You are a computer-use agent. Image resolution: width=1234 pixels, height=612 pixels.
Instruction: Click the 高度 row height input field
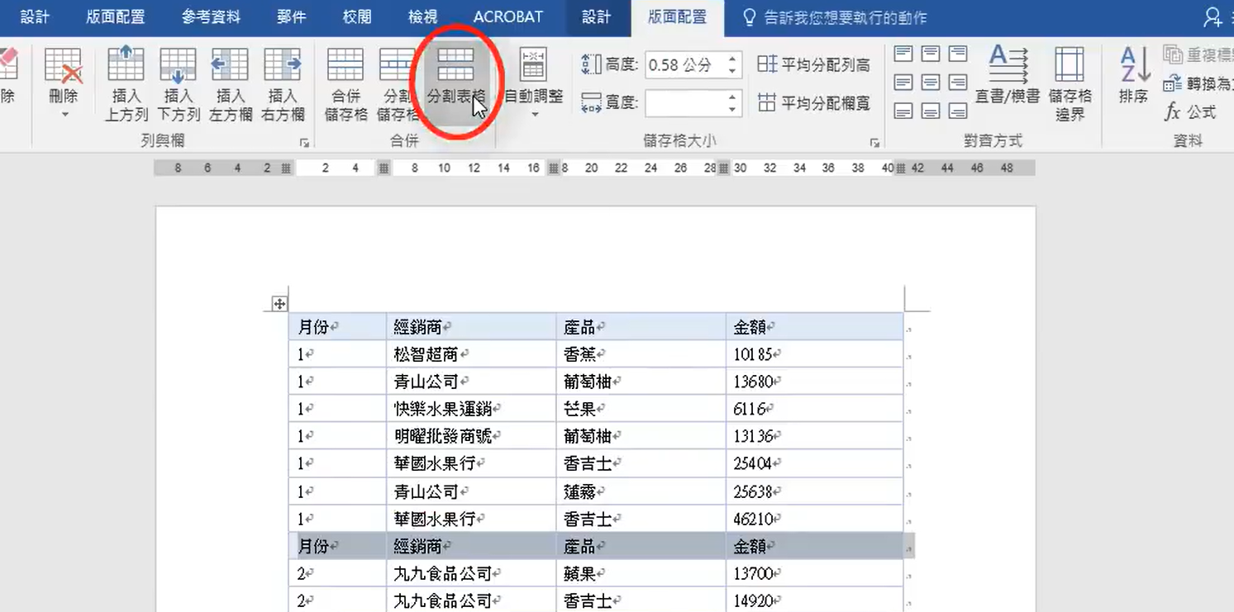pyautogui.click(x=684, y=64)
